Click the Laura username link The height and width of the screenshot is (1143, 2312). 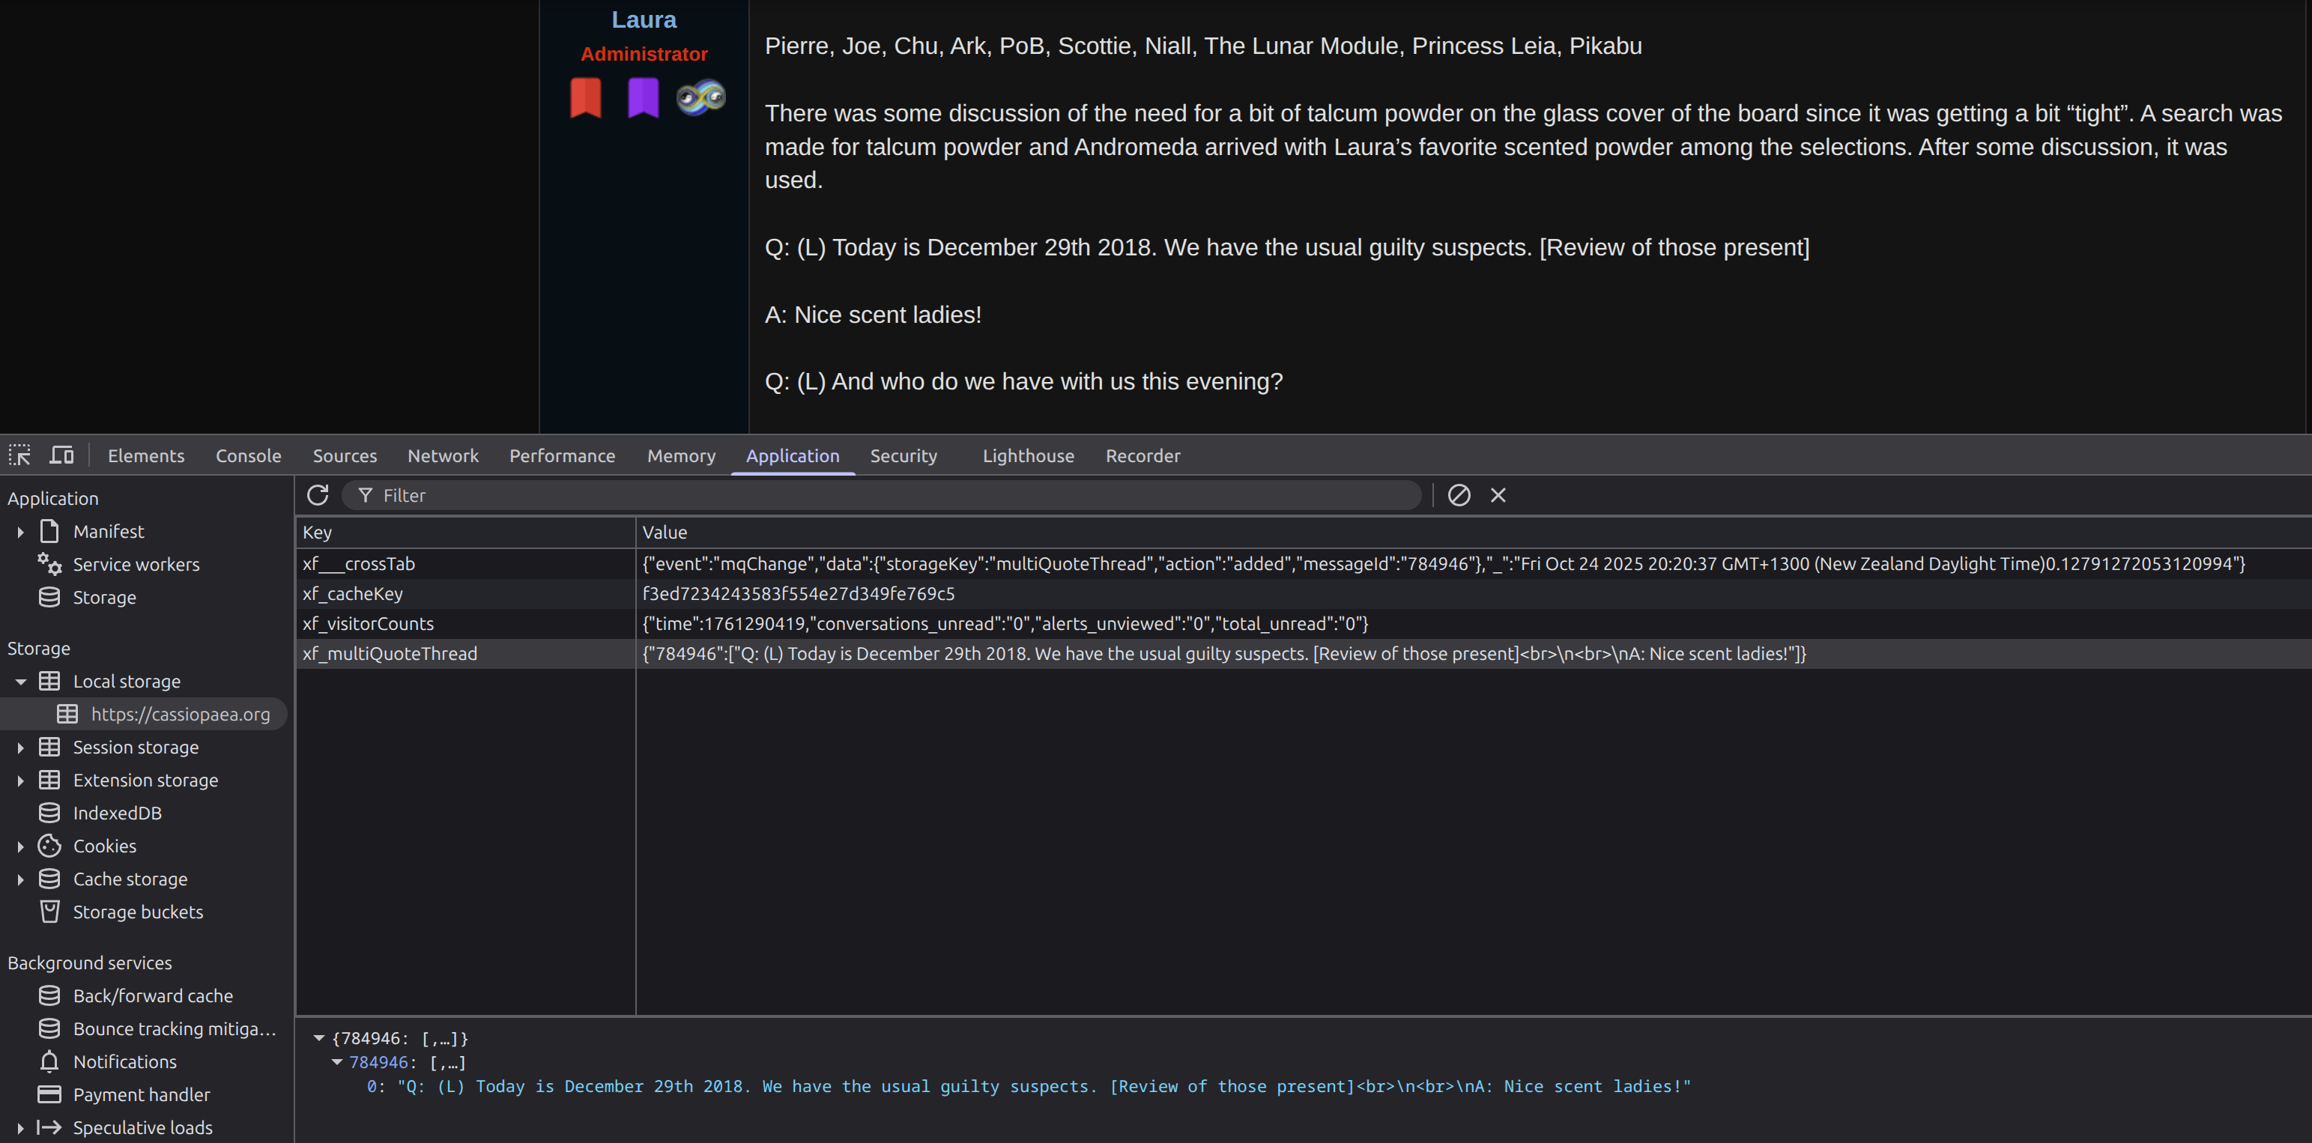pyautogui.click(x=644, y=19)
